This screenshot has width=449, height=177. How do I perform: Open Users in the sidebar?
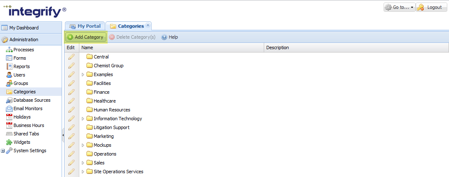click(x=16, y=75)
